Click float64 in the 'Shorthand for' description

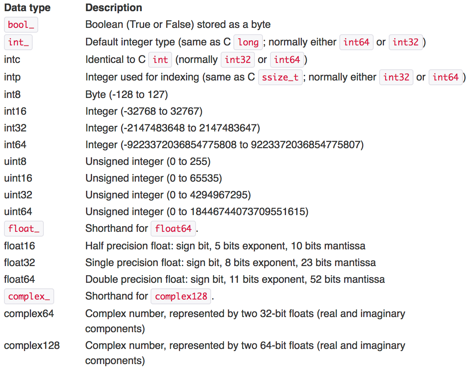coord(173,229)
